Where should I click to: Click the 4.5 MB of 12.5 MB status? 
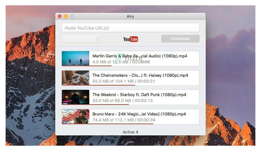click(121, 62)
